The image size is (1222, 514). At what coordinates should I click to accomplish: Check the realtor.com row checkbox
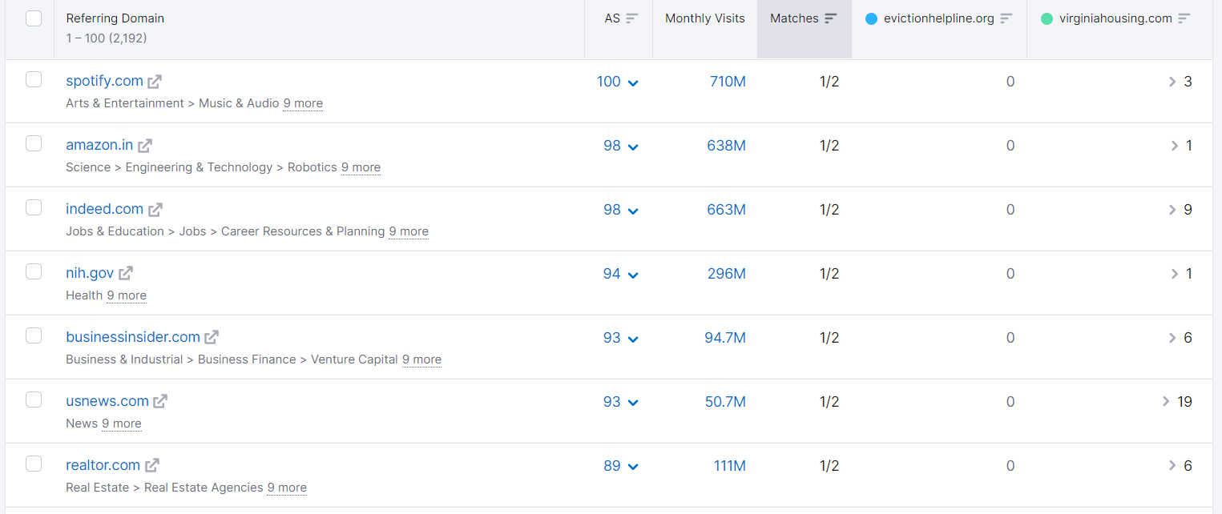(x=34, y=464)
